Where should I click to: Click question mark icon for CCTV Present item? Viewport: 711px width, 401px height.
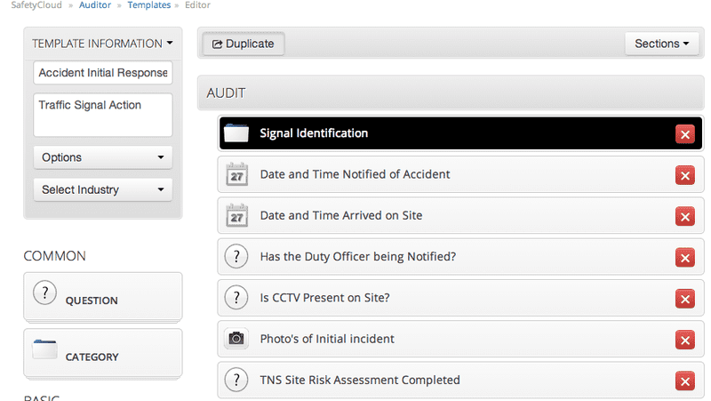pos(236,298)
